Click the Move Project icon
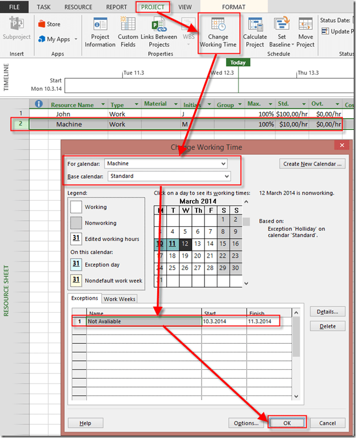The height and width of the screenshot is (438, 356). coord(305,26)
